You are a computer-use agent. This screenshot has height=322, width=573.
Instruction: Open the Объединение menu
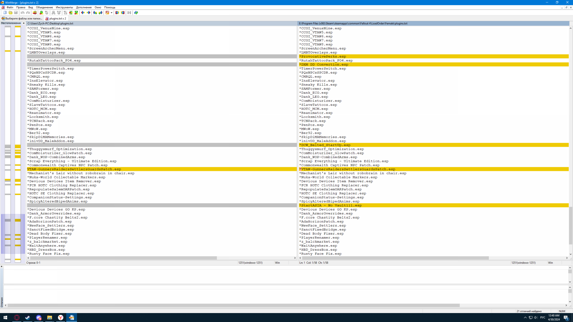tap(44, 7)
